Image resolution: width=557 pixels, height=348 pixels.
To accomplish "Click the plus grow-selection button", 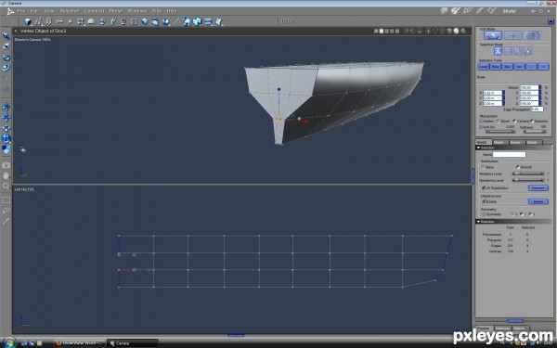I will pyautogui.click(x=543, y=67).
